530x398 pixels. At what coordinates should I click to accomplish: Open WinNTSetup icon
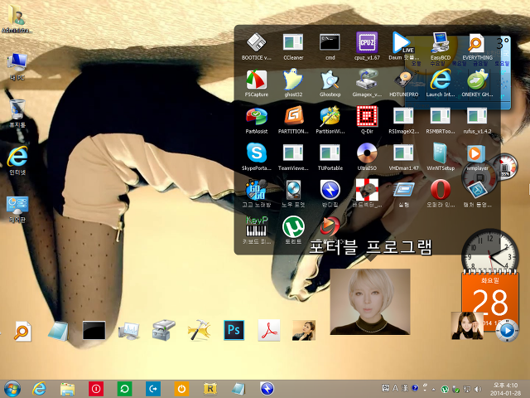point(441,153)
